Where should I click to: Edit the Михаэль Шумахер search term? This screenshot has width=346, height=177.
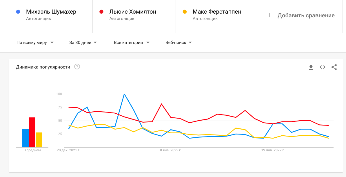(x=51, y=12)
